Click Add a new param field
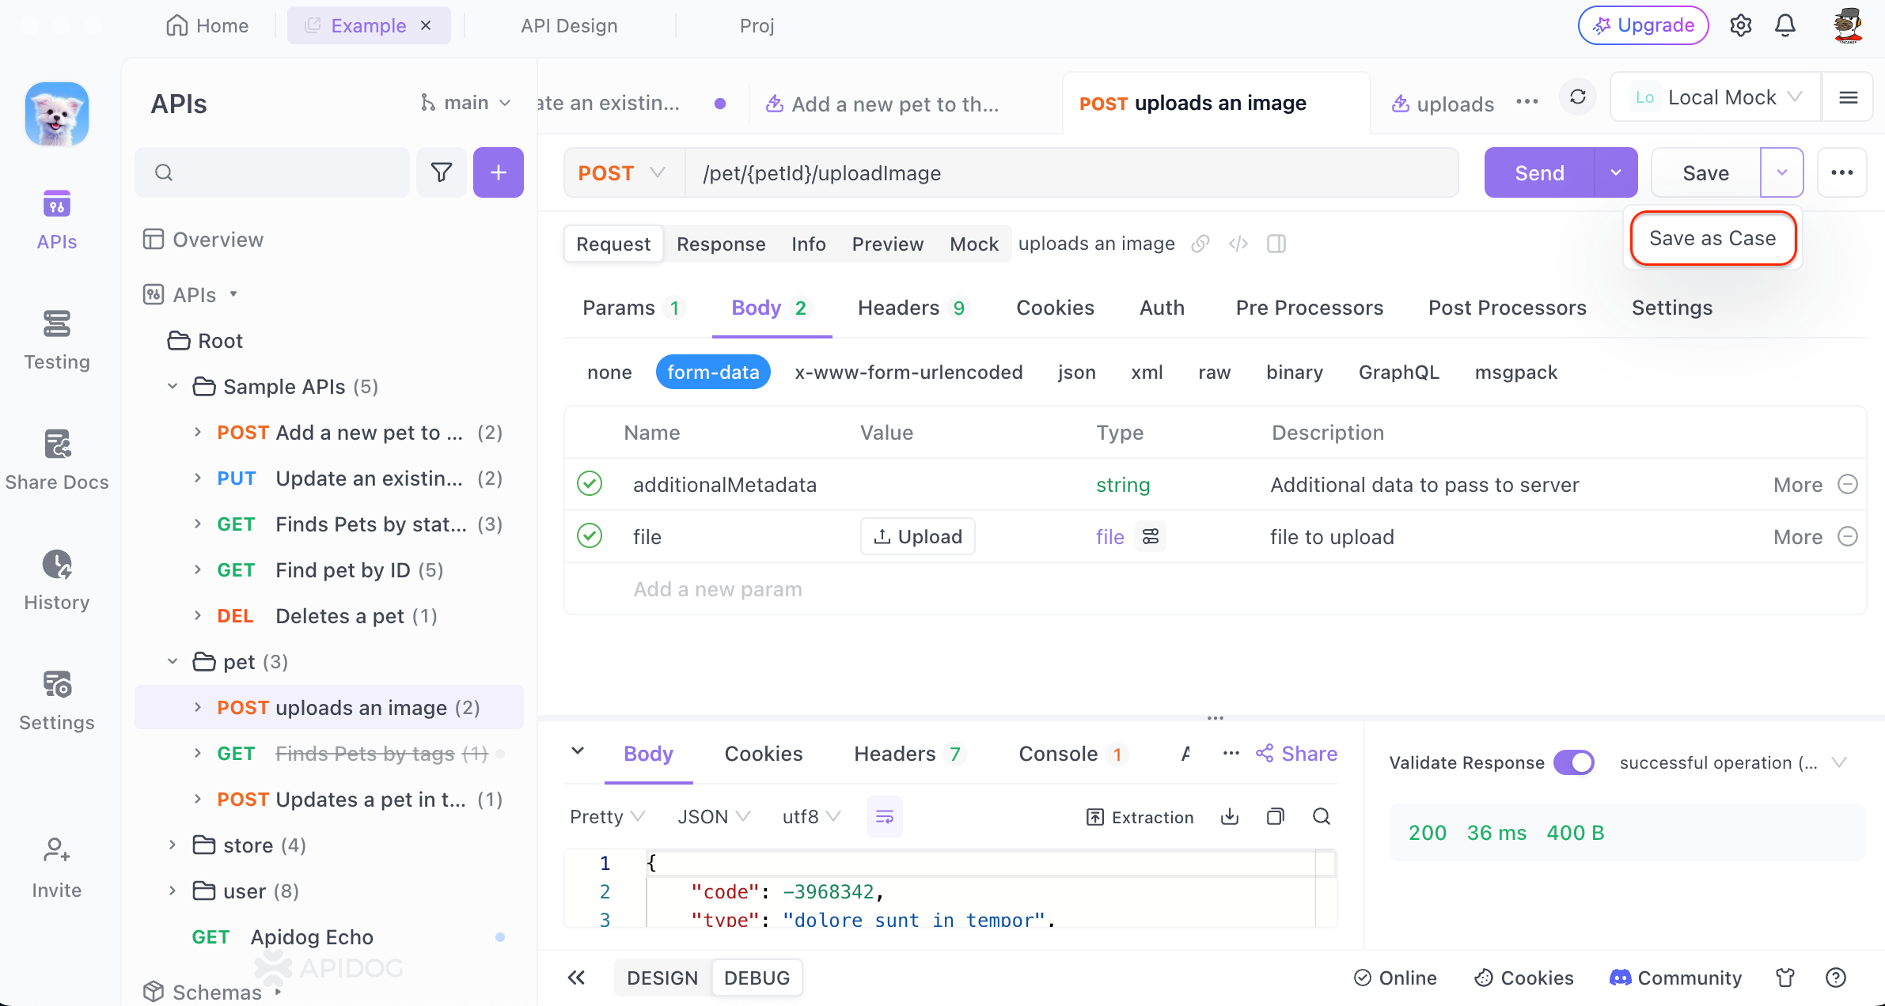The image size is (1885, 1006). point(718,589)
